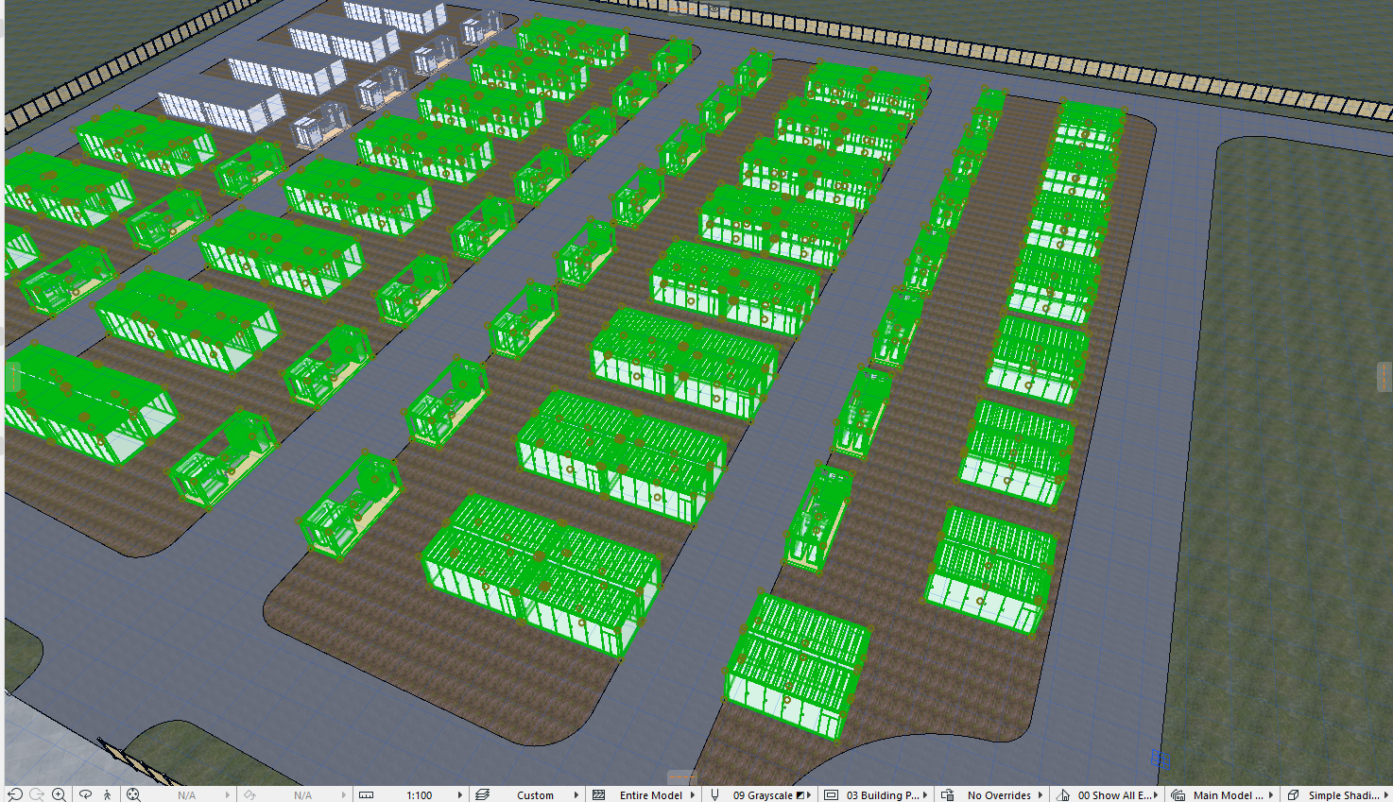Click the Partial Structure Display icon
Viewport: 1393px width, 802px height.
pos(598,794)
